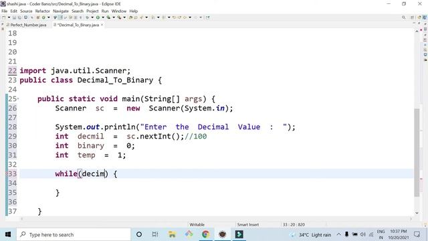Minimize the editor area
The height and width of the screenshot is (241, 428).
pos(414,23)
